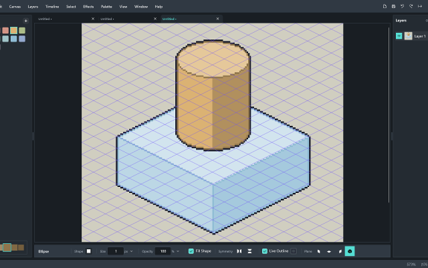Select the top plane icon
The height and width of the screenshot is (268, 428).
pos(329,251)
